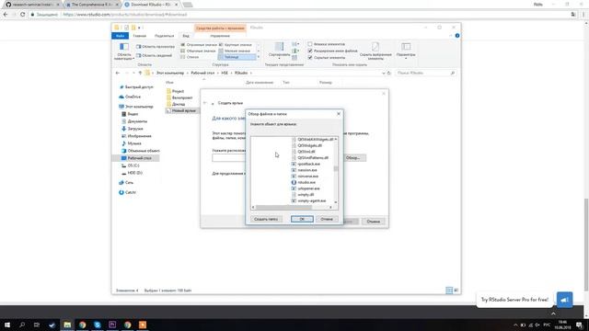This screenshot has height=331, width=589.
Task: Toggle Флажки элементов checkbox in ribbon
Action: point(310,44)
